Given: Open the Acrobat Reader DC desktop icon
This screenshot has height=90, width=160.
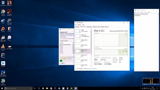Looking at the screenshot, I should tap(9, 12).
